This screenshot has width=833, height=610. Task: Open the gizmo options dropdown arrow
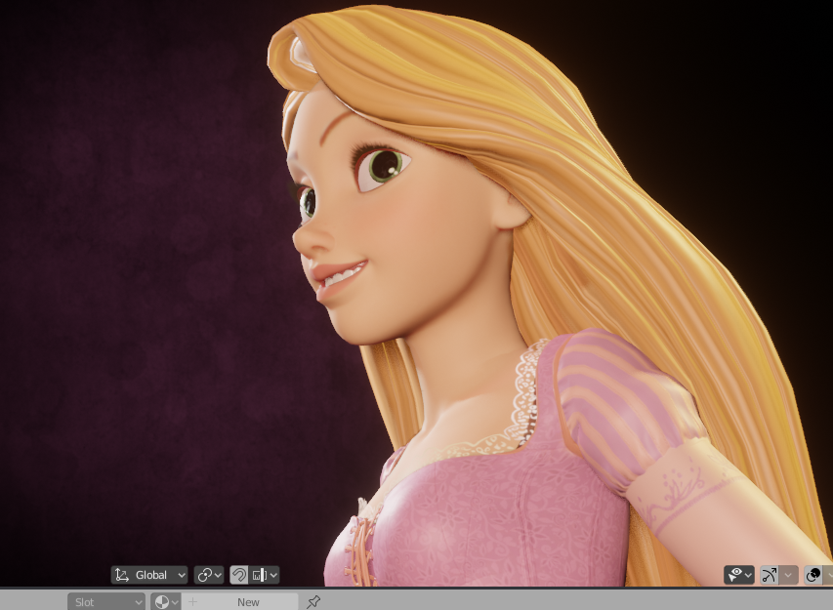pos(788,575)
